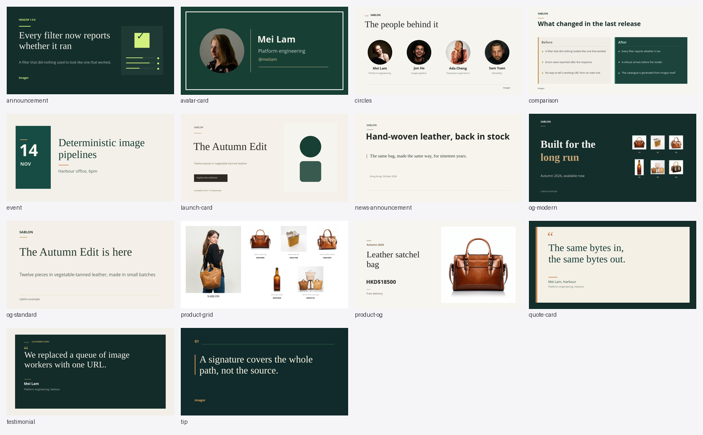Click the 'event' caption label
The image size is (703, 435).
pos(15,208)
